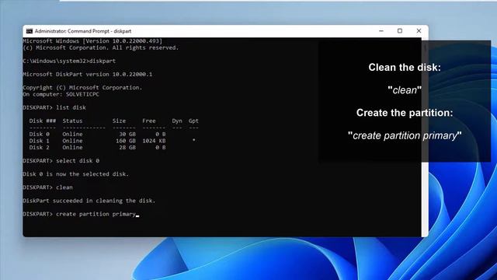Click the Gpt asterisk for Disk 1
The width and height of the screenshot is (497, 280).
point(193,140)
